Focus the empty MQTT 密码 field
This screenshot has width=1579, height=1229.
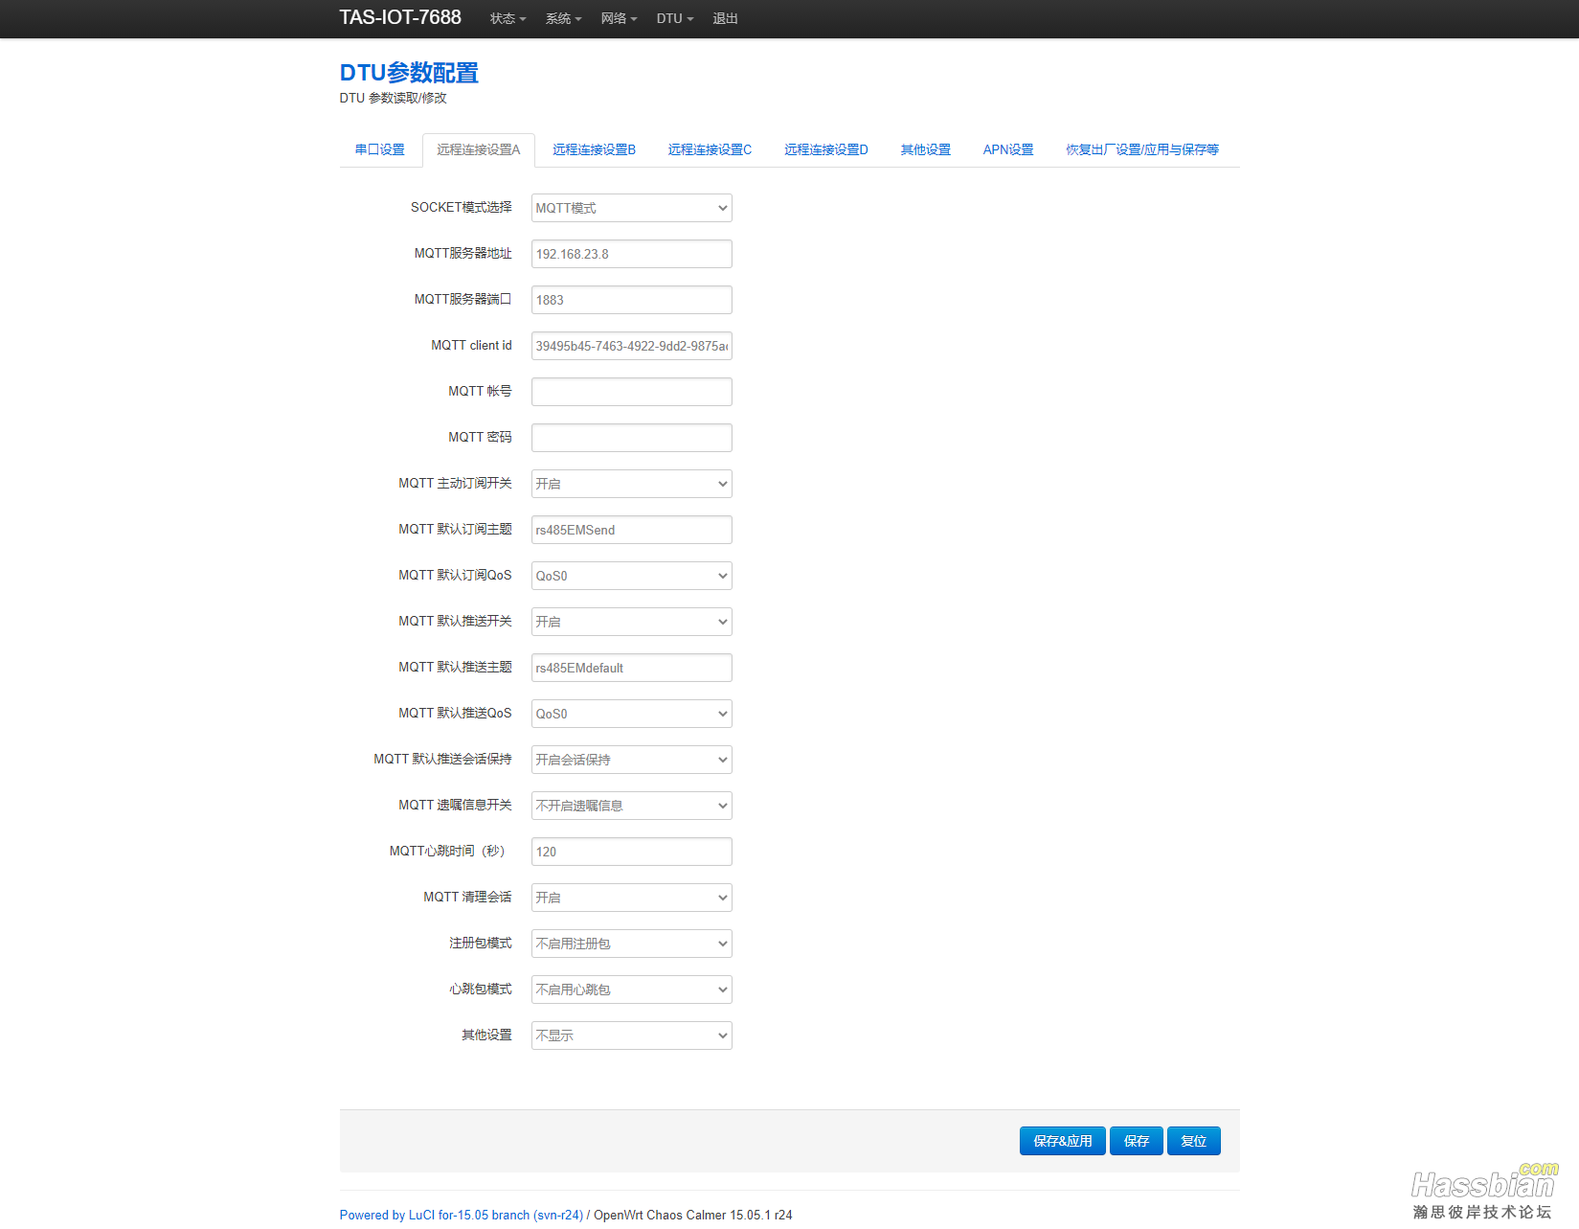tap(632, 438)
